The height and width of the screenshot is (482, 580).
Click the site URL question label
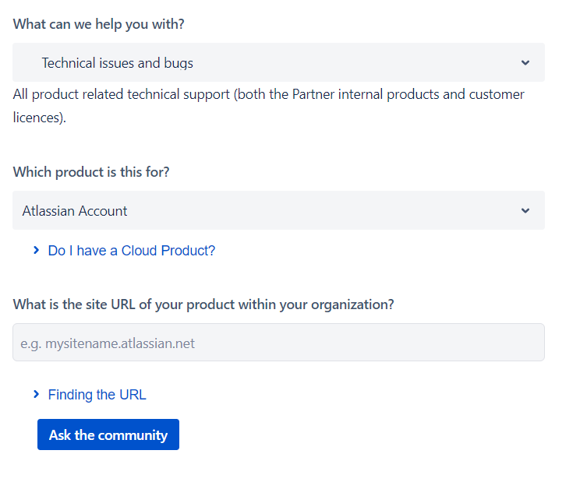click(203, 304)
